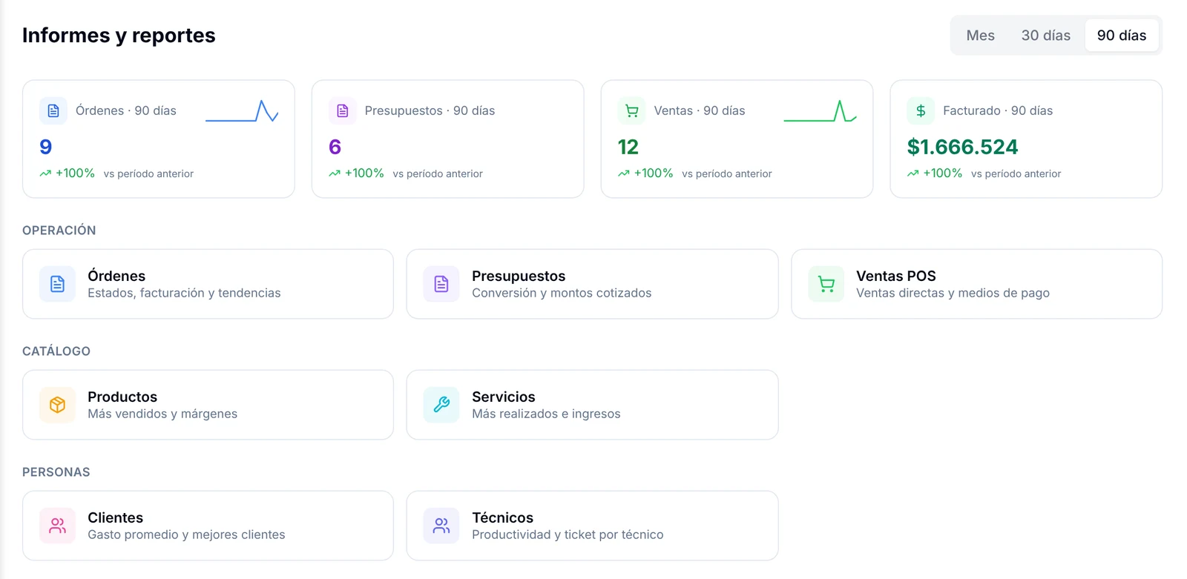Click the blue document icon of Órdenes report
1187x579 pixels.
(57, 284)
